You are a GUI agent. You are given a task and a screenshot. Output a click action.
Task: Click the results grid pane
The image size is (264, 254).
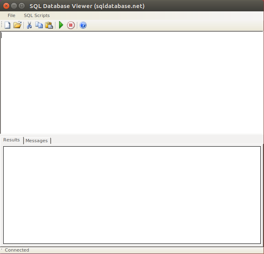[132, 195]
